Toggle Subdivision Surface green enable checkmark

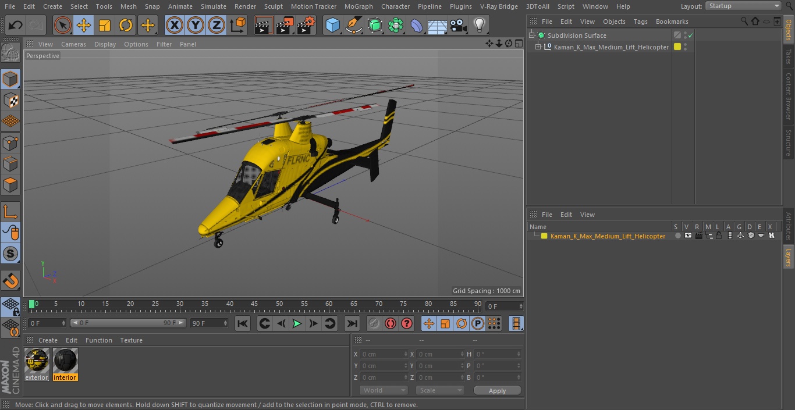(x=690, y=35)
